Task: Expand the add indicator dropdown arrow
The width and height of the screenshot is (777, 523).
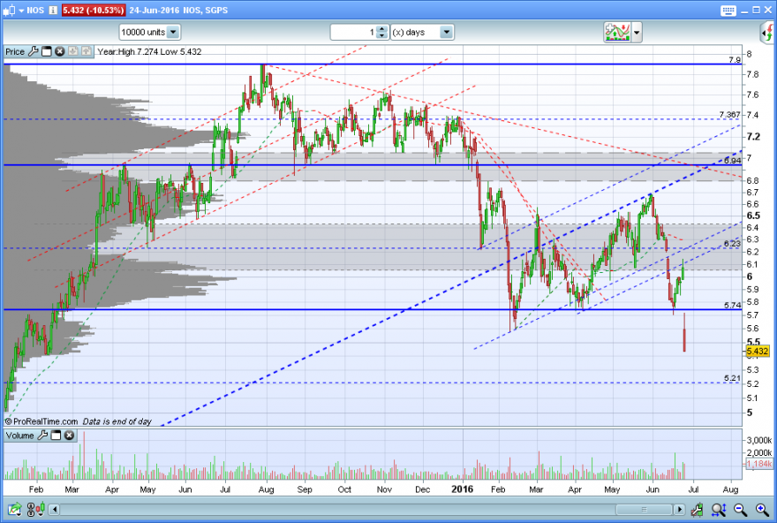Action: [637, 33]
